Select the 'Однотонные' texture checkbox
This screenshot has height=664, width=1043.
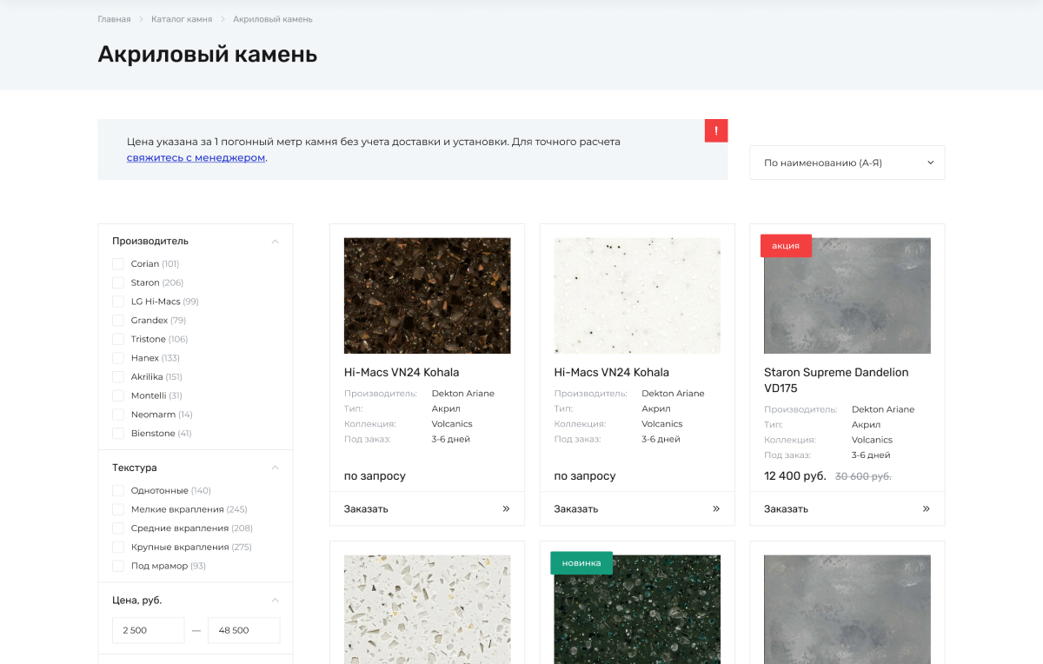pos(118,490)
